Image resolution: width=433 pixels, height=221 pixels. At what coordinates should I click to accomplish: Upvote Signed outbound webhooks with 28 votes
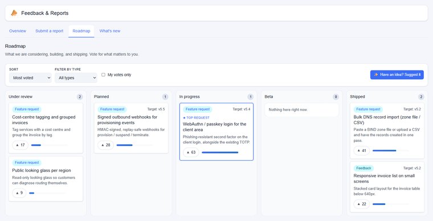coord(106,145)
